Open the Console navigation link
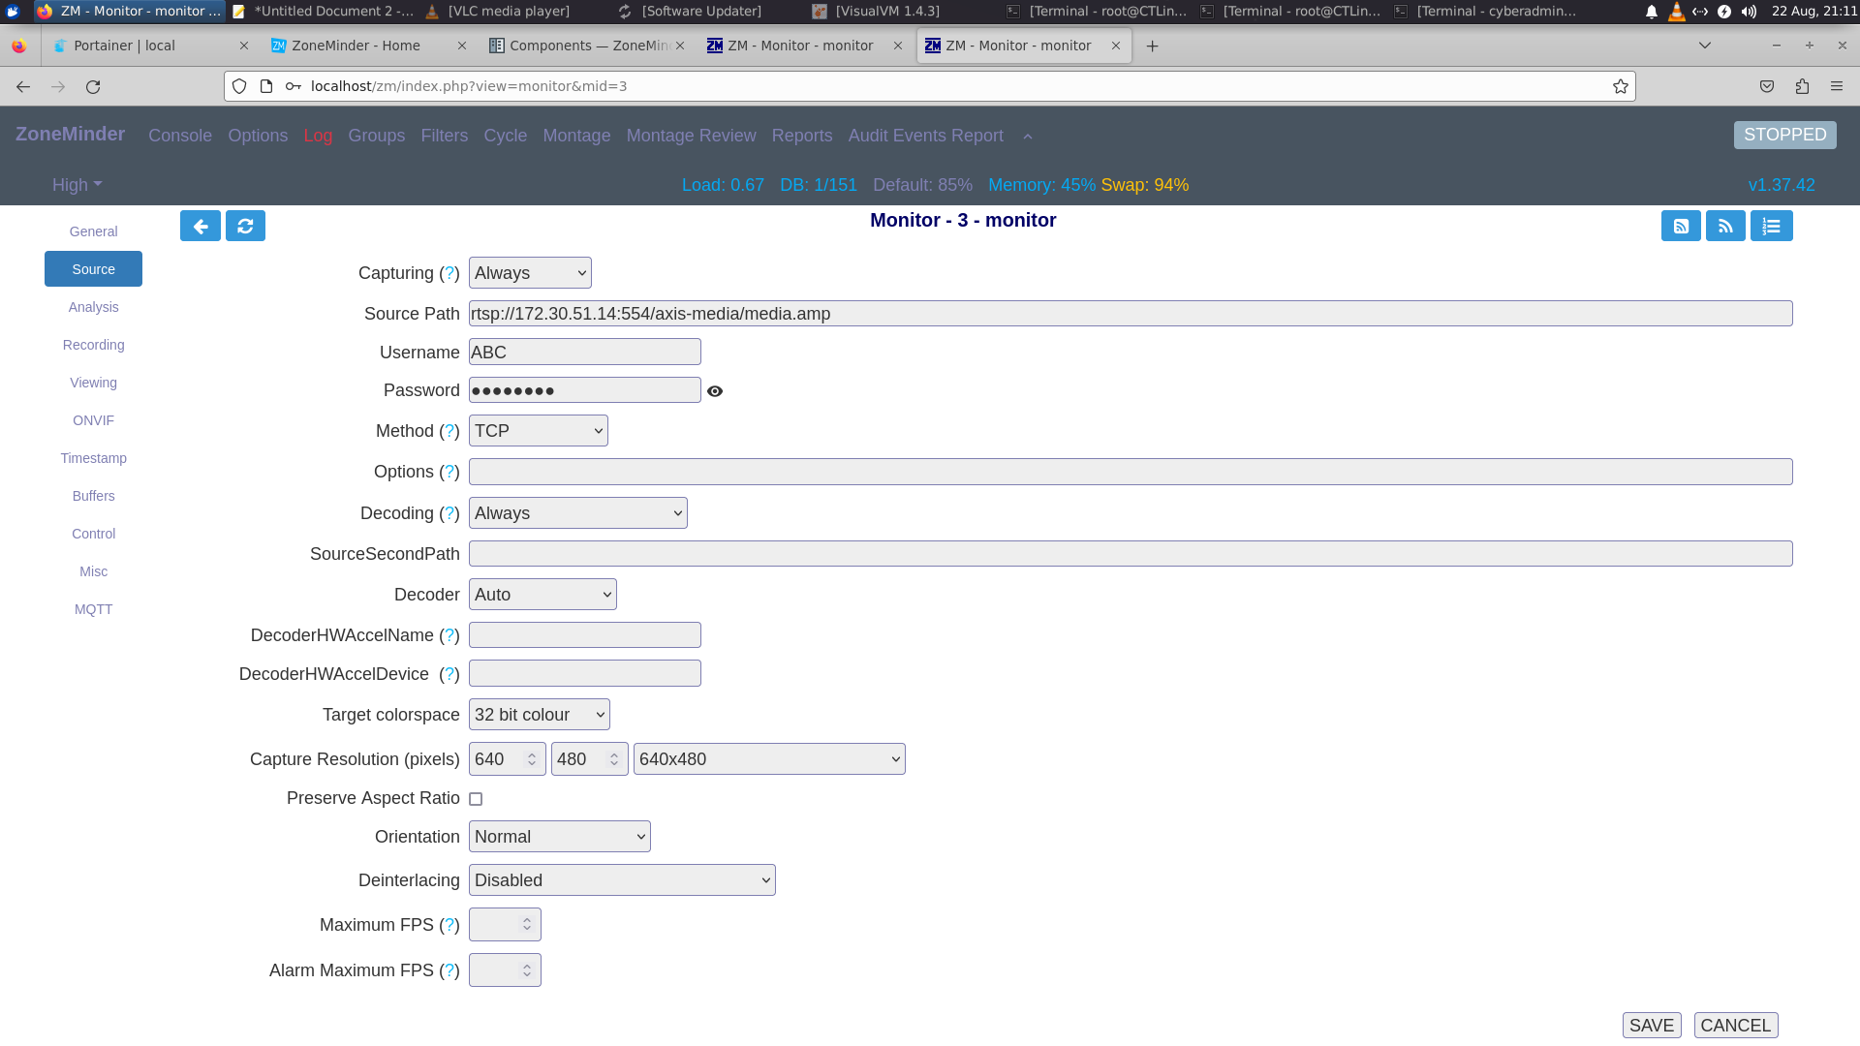The height and width of the screenshot is (1046, 1860). click(180, 136)
